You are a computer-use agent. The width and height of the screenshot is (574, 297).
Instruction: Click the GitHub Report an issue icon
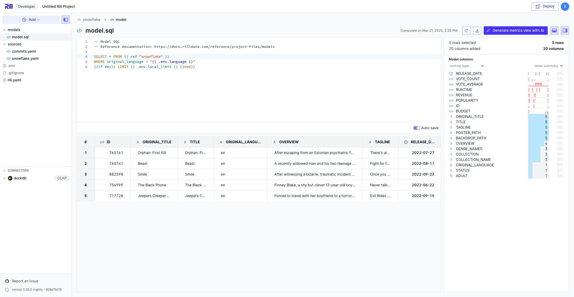[7, 281]
